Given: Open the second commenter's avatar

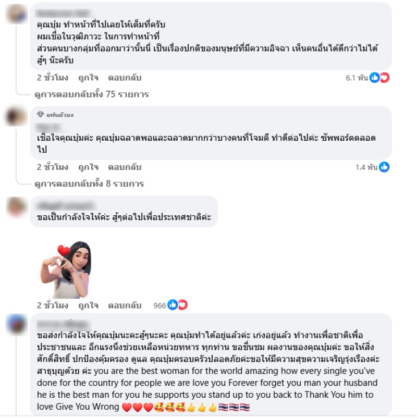Looking at the screenshot, I should click(x=17, y=117).
